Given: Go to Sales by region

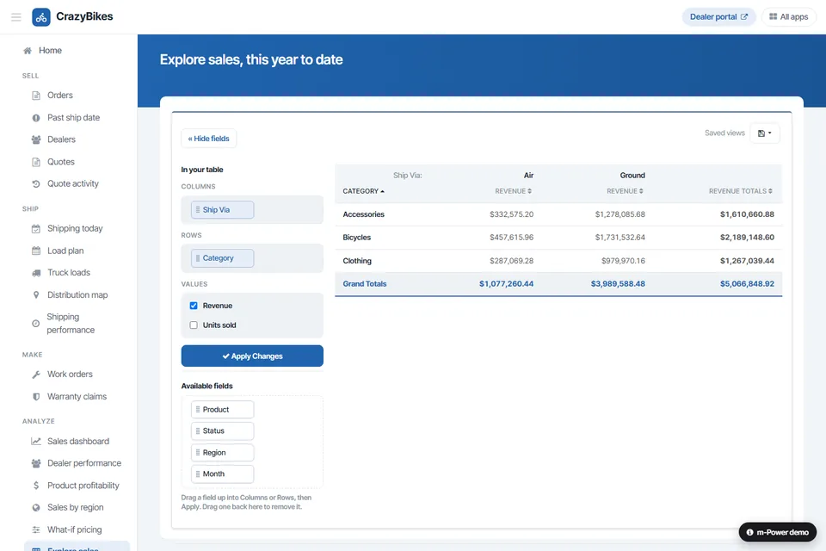Looking at the screenshot, I should click(x=76, y=508).
